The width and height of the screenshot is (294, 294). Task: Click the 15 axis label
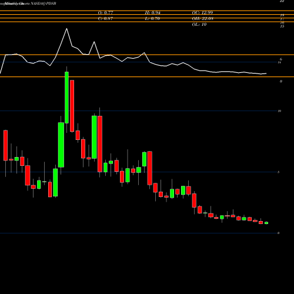pyautogui.click(x=282, y=26)
